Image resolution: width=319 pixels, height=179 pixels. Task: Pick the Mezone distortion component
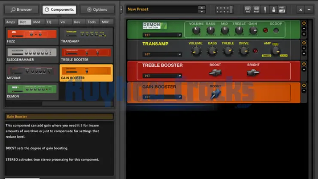click(32, 73)
